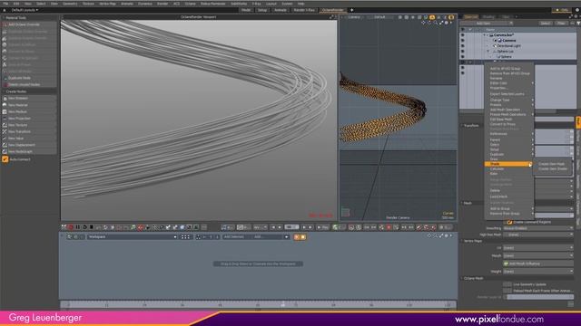Open the Octane menu in menu bar

(190, 4)
